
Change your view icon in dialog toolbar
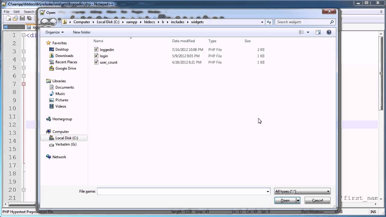click(301, 32)
